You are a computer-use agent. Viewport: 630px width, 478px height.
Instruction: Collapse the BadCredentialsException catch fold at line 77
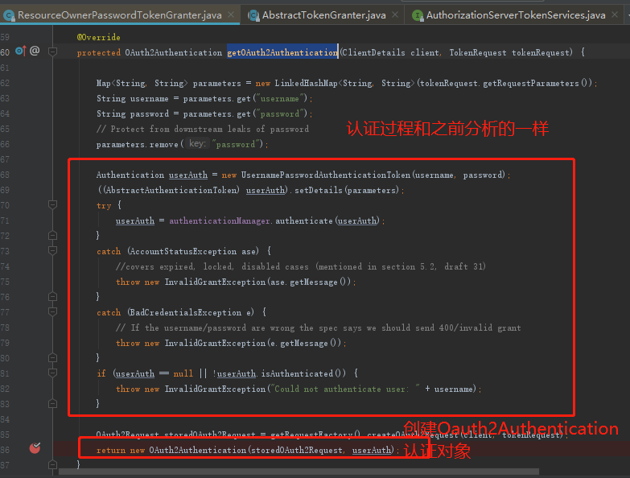point(52,311)
